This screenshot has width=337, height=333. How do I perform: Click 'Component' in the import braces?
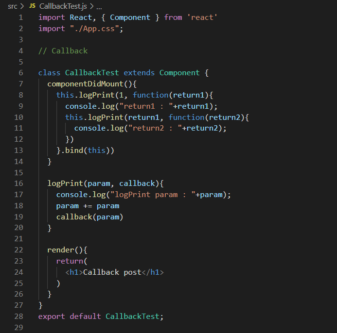[x=130, y=17]
